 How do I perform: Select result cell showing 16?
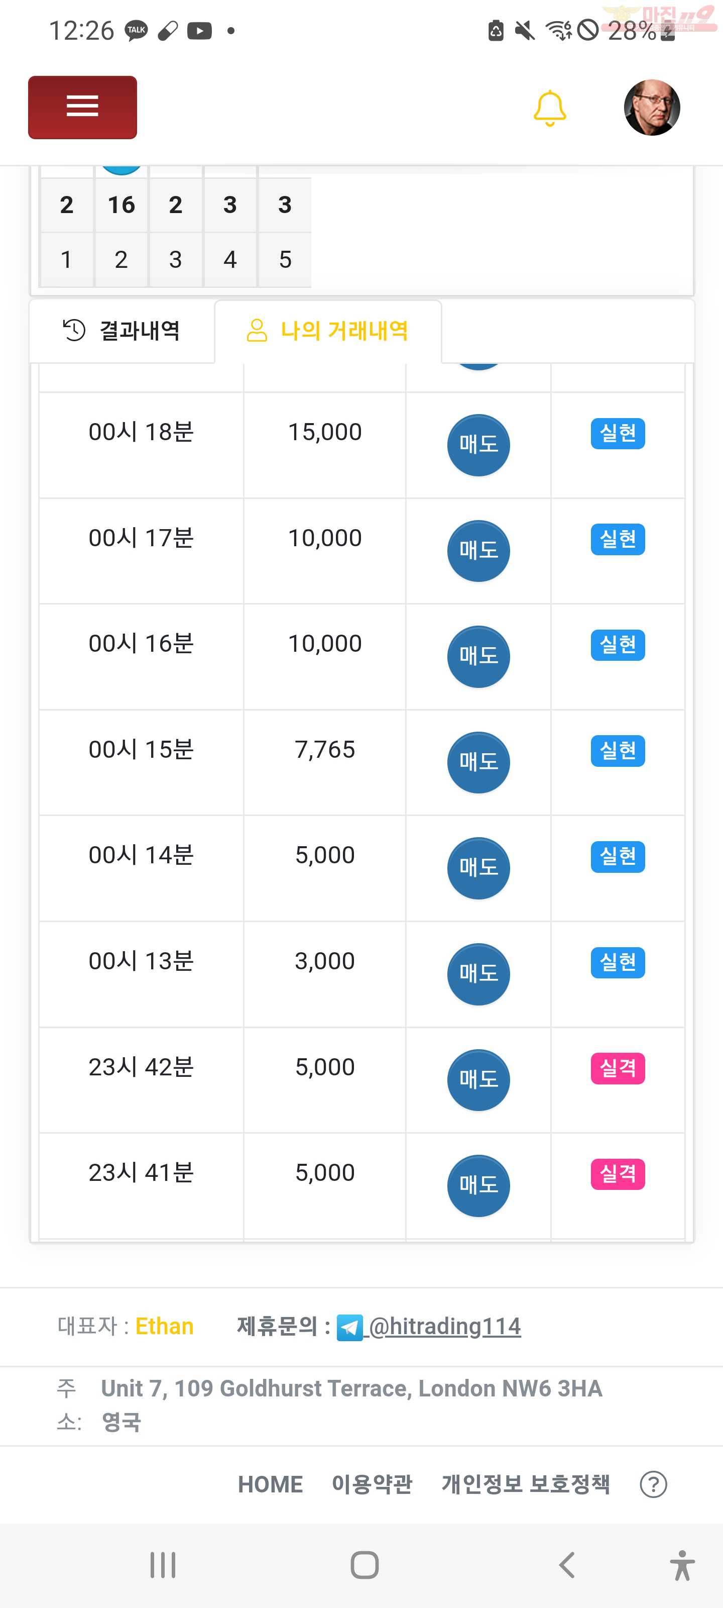(x=121, y=205)
